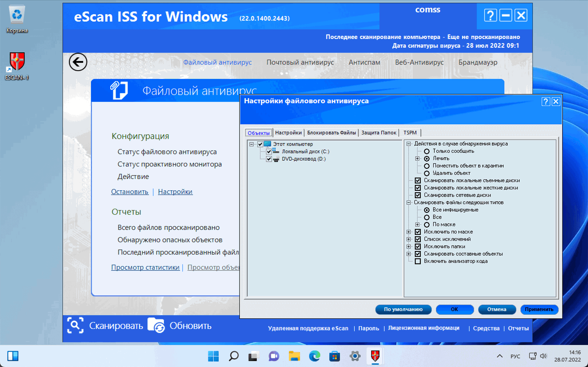Expand the Сканировать составные объекты node
Image resolution: width=588 pixels, height=367 pixels.
tap(409, 254)
